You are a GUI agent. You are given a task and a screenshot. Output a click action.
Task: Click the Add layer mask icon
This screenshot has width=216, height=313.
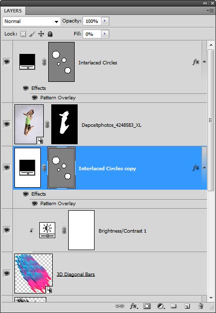coord(147,306)
